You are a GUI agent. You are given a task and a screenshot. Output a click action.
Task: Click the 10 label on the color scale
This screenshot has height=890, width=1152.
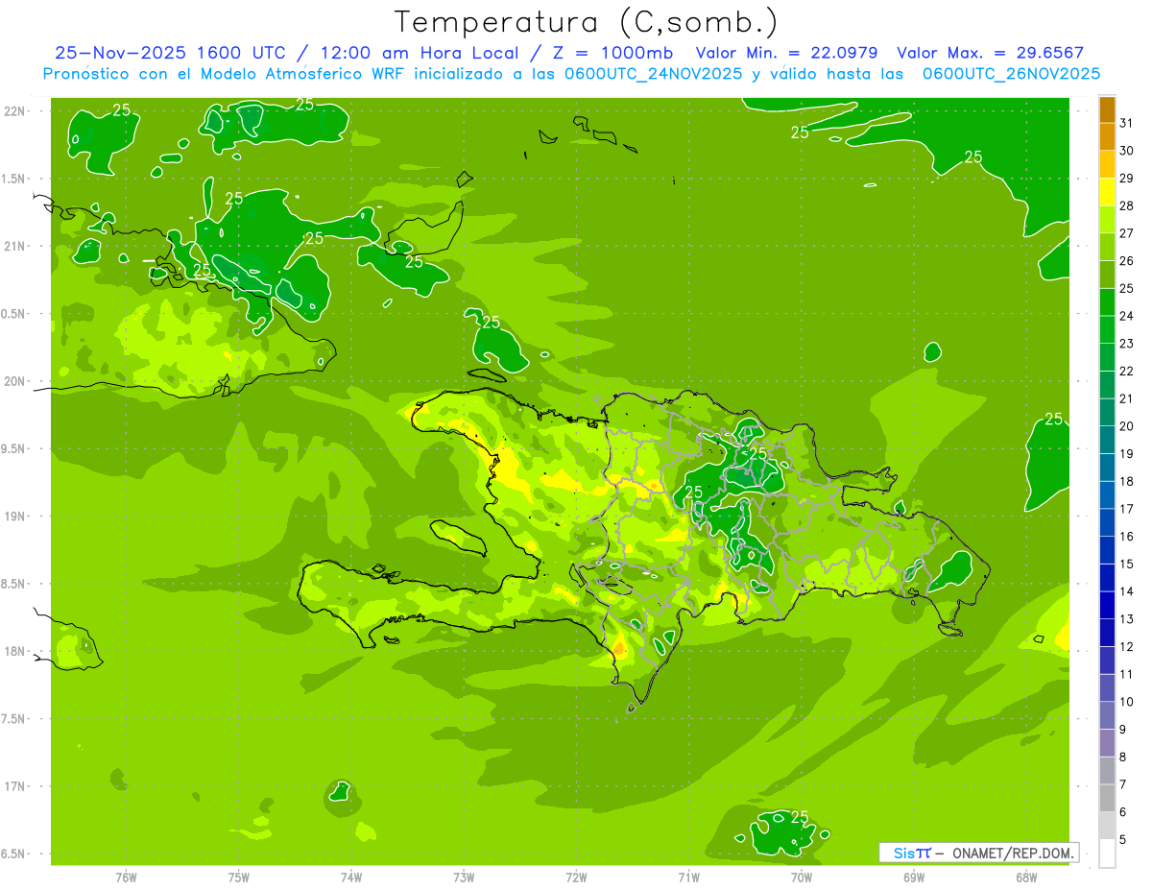click(1127, 702)
